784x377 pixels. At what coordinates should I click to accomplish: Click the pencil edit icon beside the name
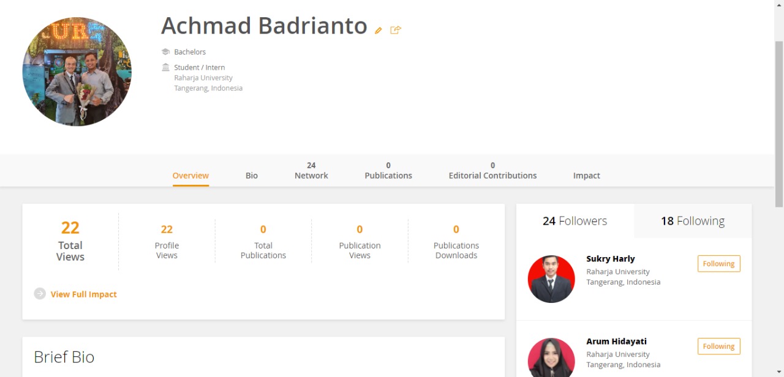click(x=379, y=30)
